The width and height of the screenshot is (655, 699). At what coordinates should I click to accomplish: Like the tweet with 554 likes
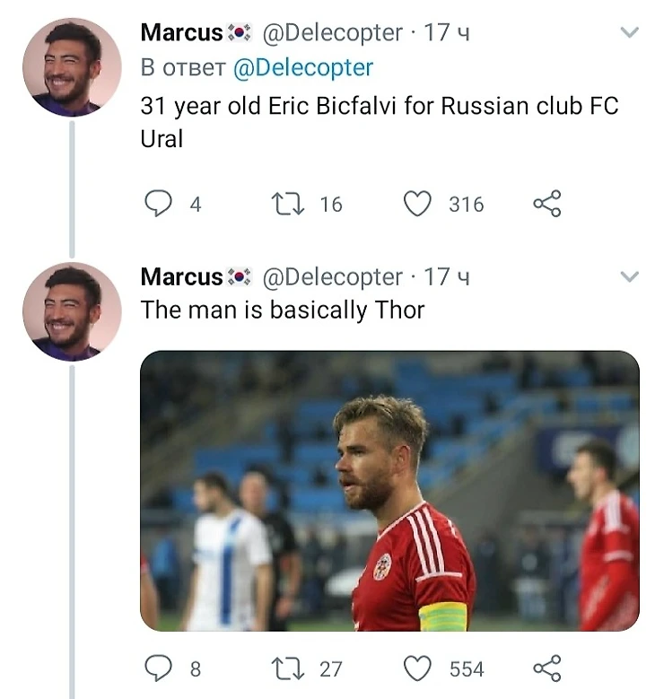coord(417,668)
